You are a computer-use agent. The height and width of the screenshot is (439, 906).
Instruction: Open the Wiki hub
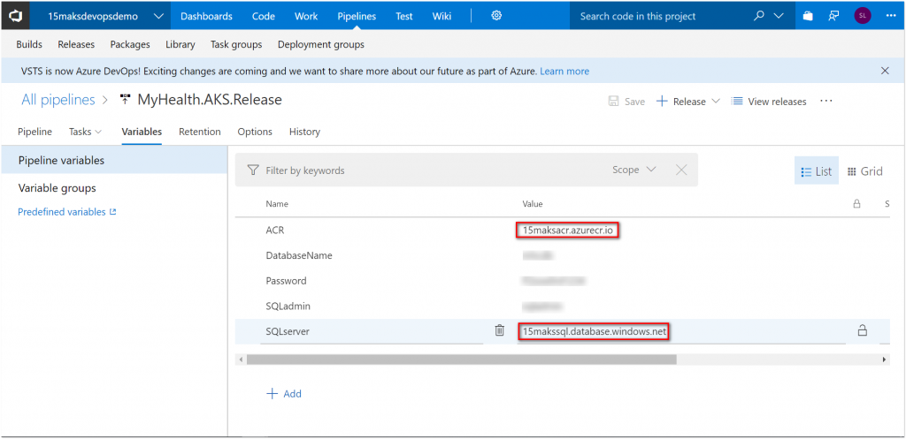tap(441, 16)
